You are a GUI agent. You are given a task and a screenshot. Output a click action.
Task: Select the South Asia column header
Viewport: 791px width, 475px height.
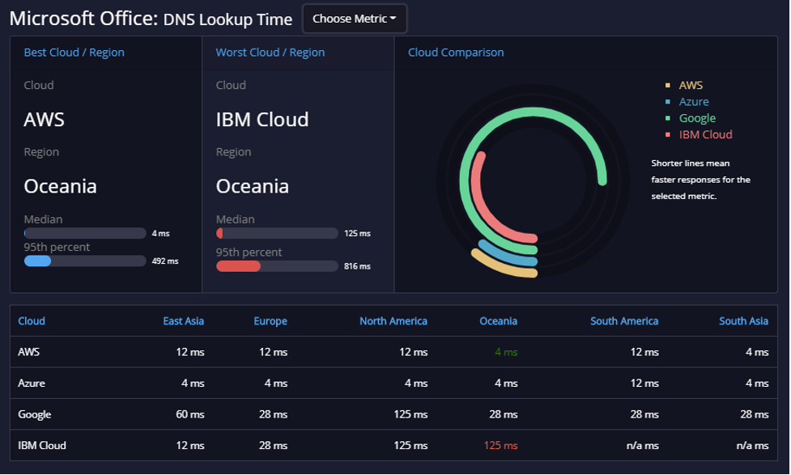743,321
